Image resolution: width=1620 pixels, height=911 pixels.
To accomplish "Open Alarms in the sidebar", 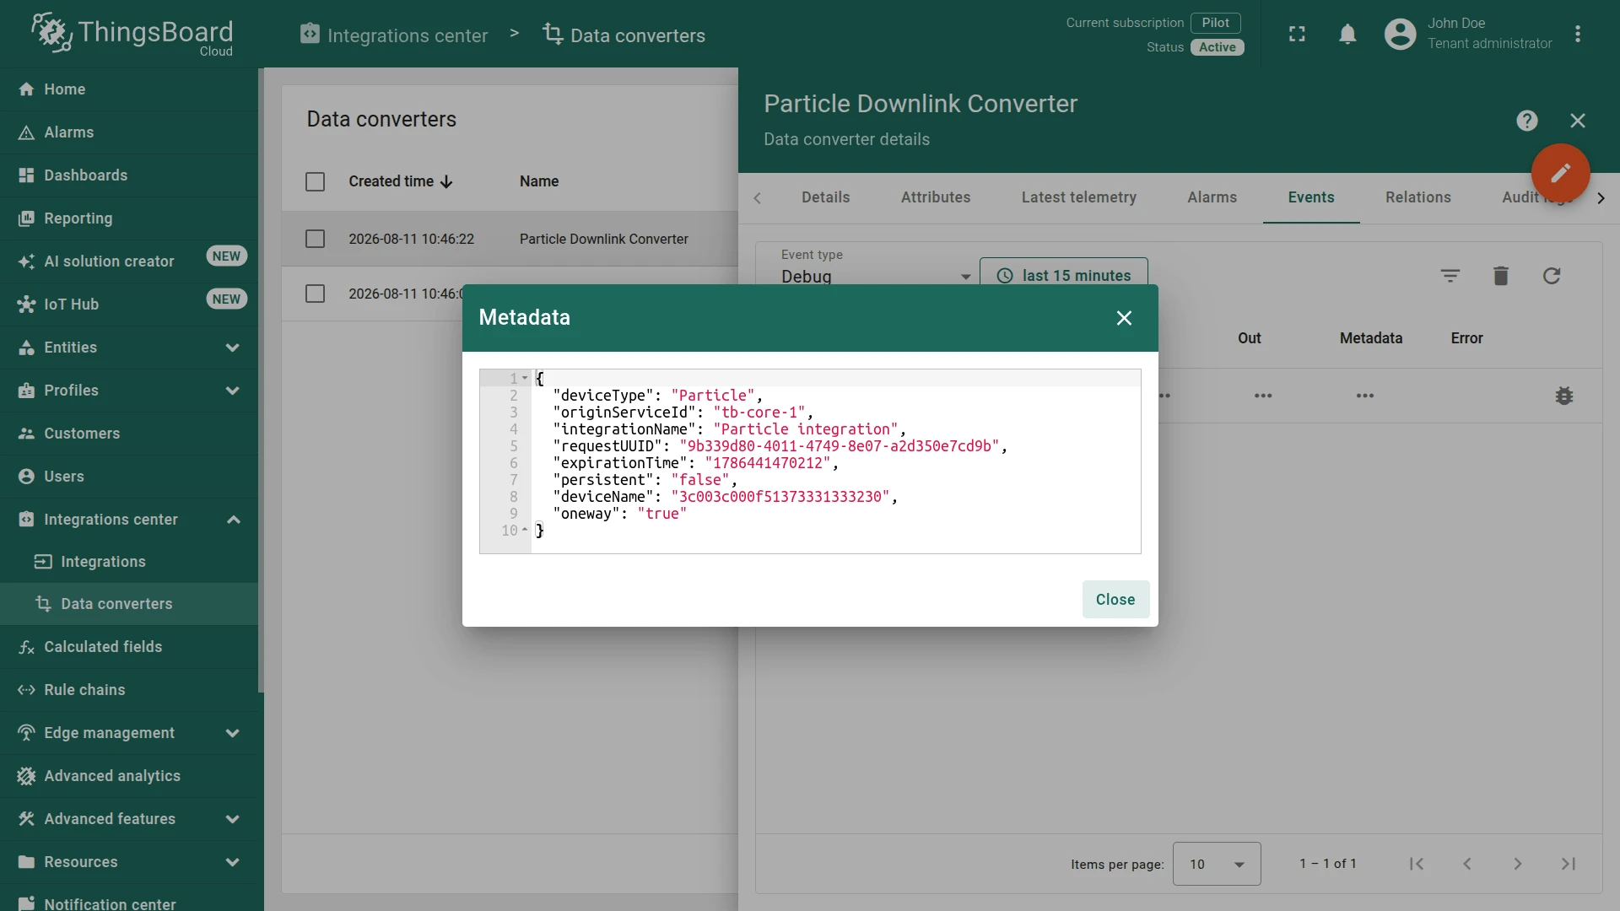I will [x=129, y=132].
